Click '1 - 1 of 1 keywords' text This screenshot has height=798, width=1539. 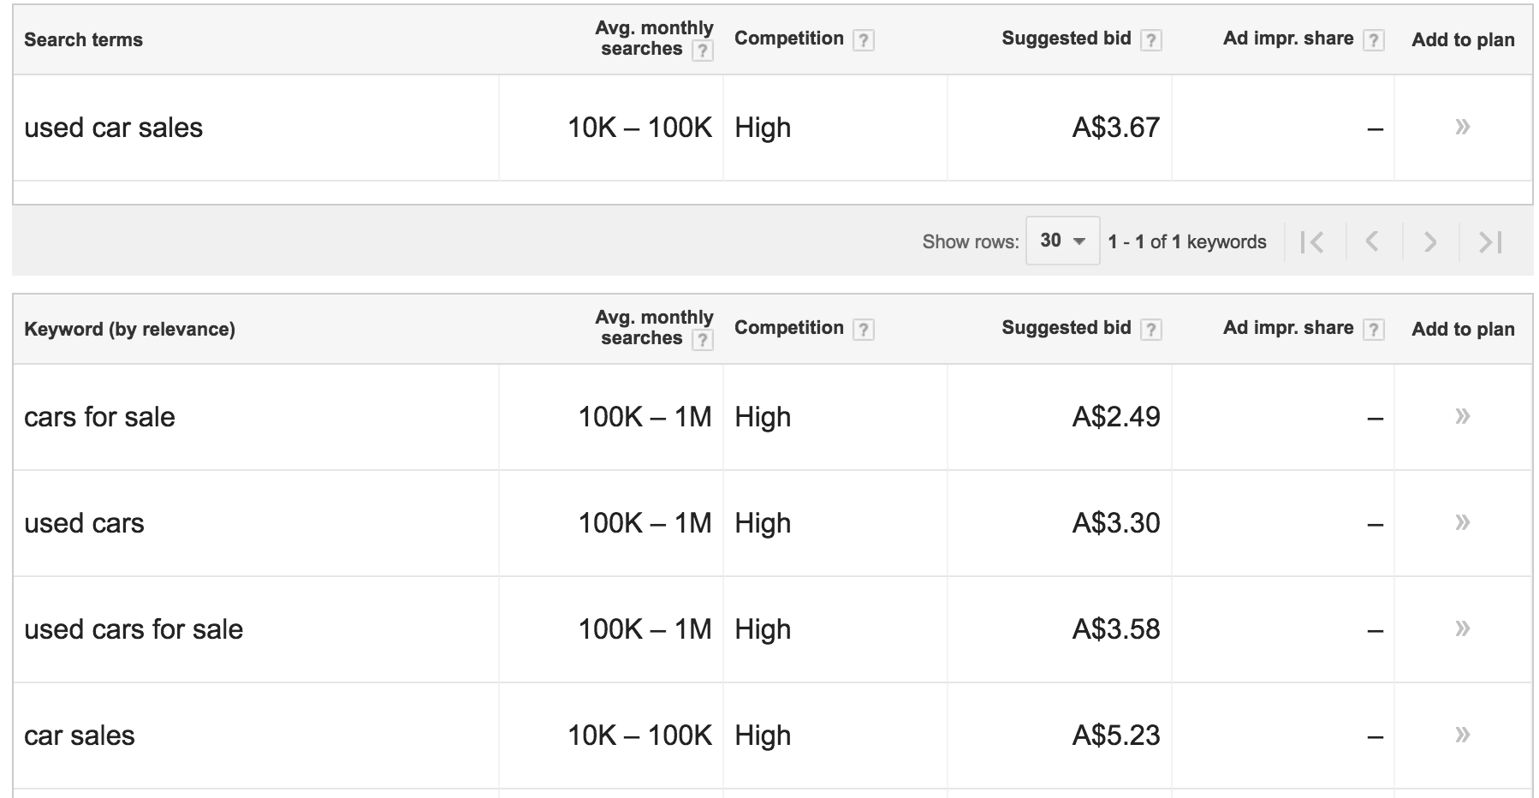(x=1186, y=242)
